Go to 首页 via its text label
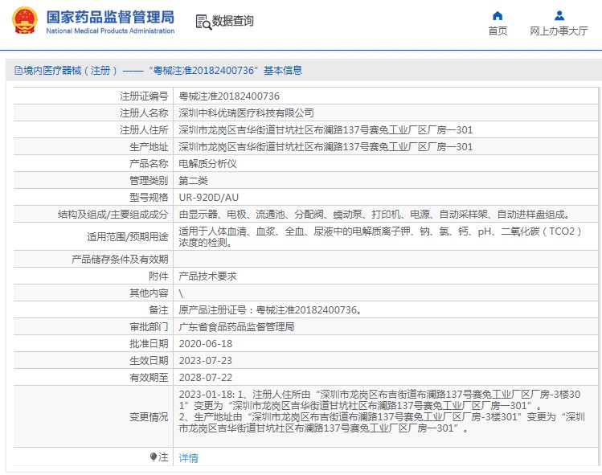The height and width of the screenshot is (475, 602). coord(498,31)
